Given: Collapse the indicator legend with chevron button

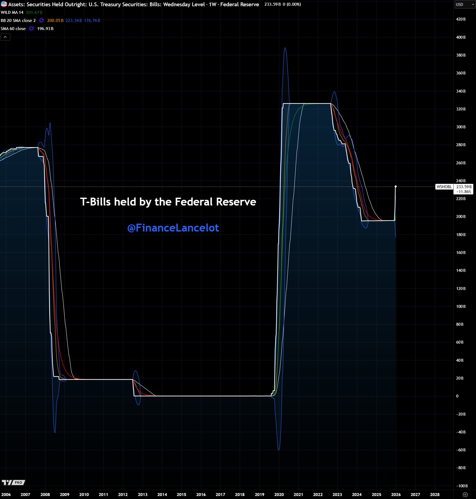Looking at the screenshot, I should [5, 37].
